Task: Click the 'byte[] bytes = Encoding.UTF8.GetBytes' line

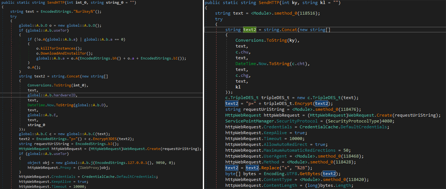Action: (x=283, y=174)
